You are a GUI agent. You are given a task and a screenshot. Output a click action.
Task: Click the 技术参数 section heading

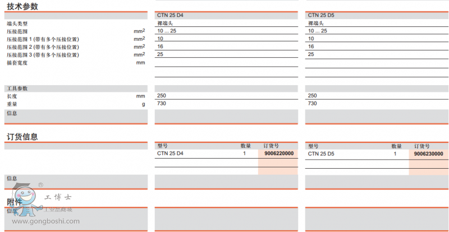(22, 6)
